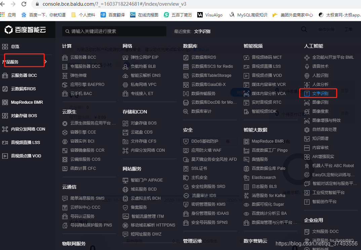Click the 云数据库RDS icon in left sidebar

click(5, 89)
